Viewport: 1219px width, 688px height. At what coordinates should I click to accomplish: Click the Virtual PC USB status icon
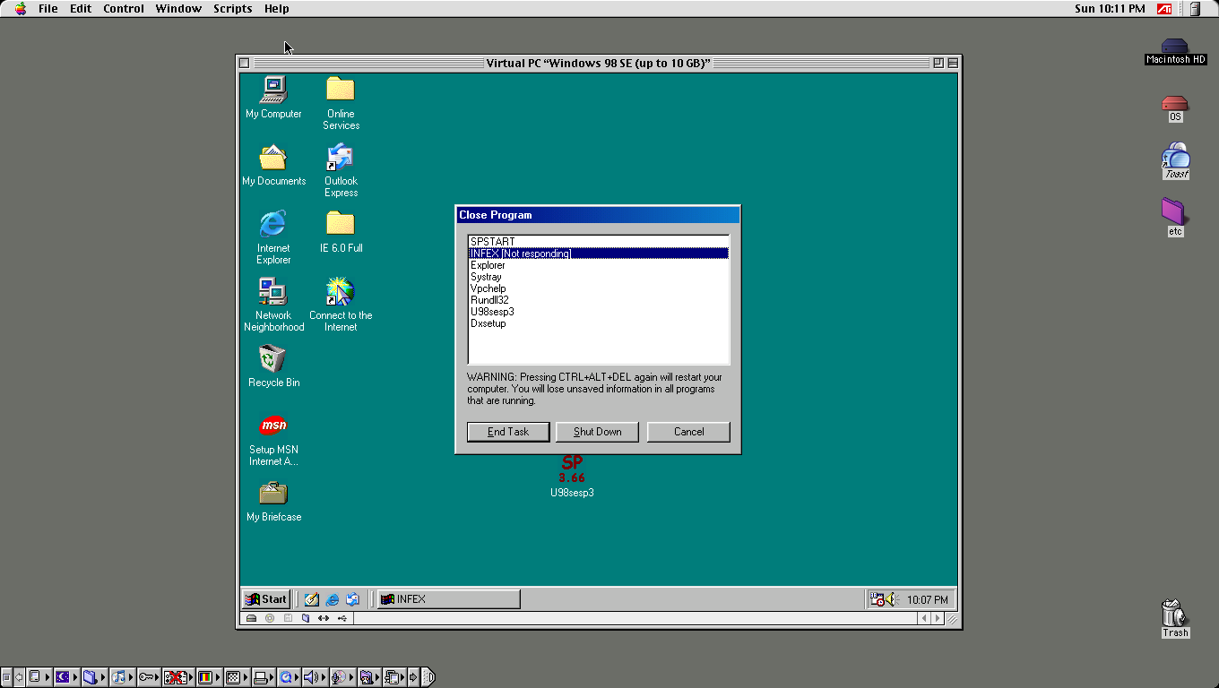click(341, 618)
